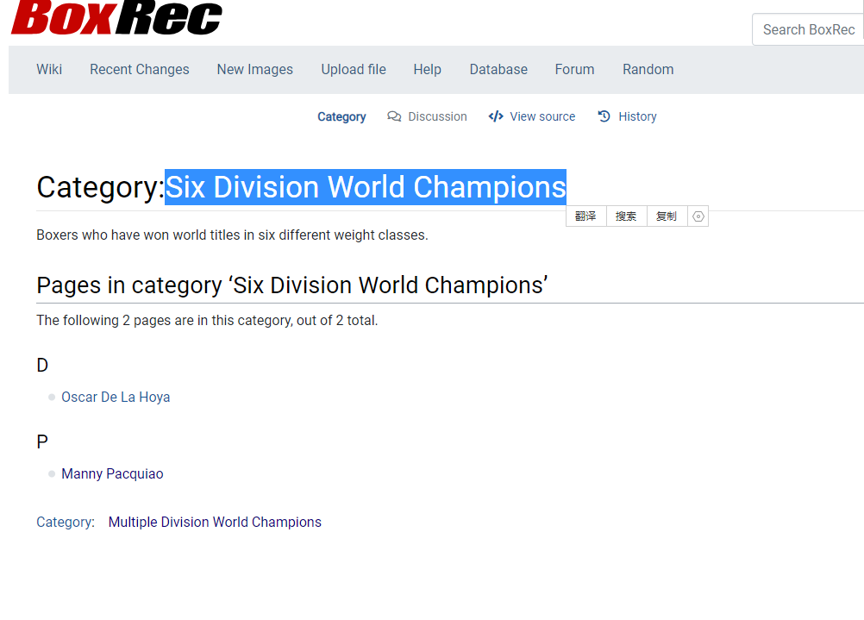Select the Category tab
Screen dimensions: 864x620
pos(341,116)
